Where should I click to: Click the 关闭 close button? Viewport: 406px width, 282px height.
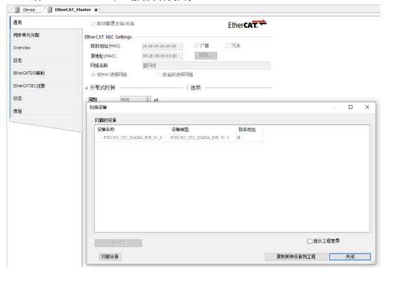350,257
